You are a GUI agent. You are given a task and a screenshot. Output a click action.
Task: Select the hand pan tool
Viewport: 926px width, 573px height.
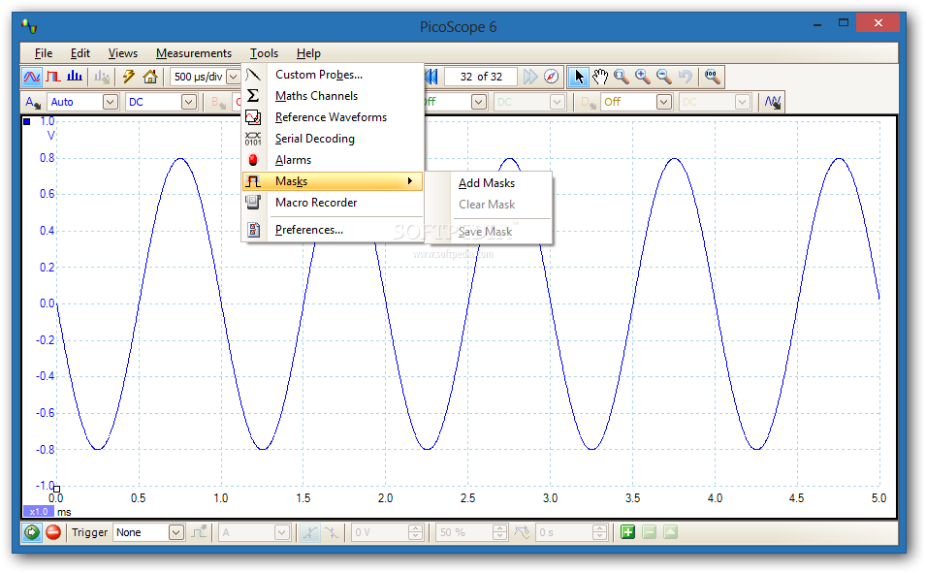coord(600,77)
